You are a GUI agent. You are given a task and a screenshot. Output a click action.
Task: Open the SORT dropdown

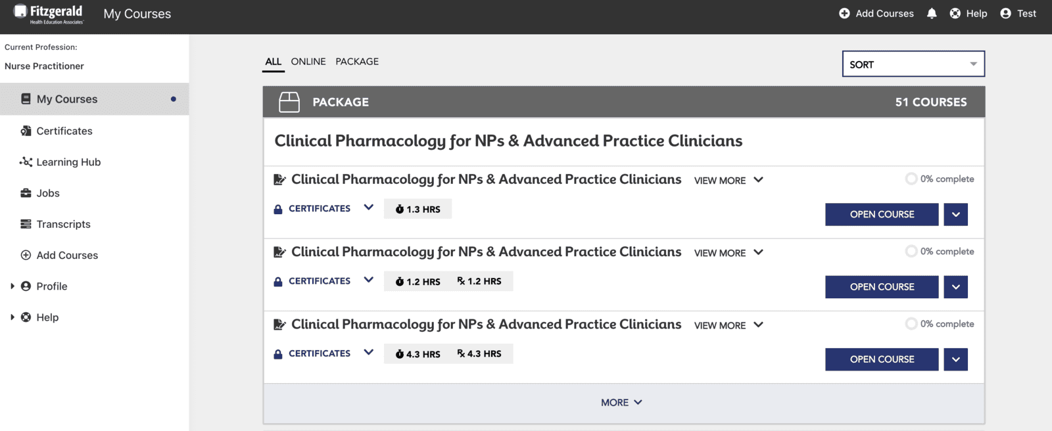point(913,64)
